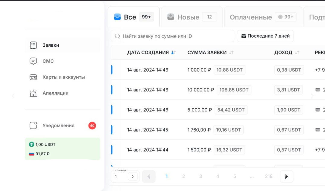Click the blue inbox icon on Все tab
The image size is (325, 191).
pos(117,17)
